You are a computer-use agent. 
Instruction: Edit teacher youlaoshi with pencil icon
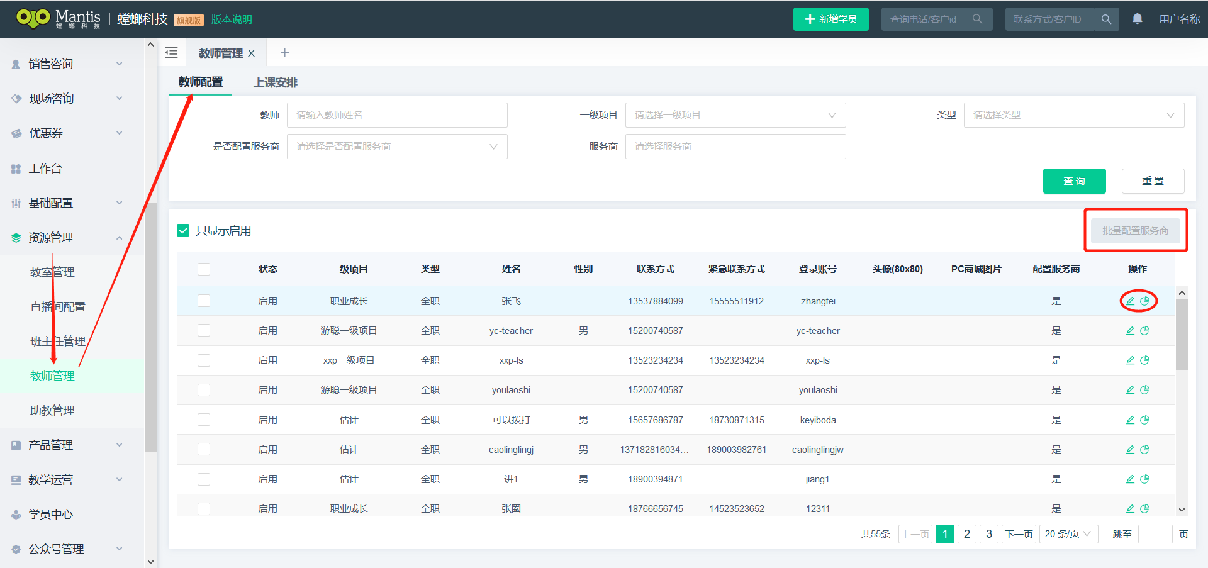(1130, 390)
